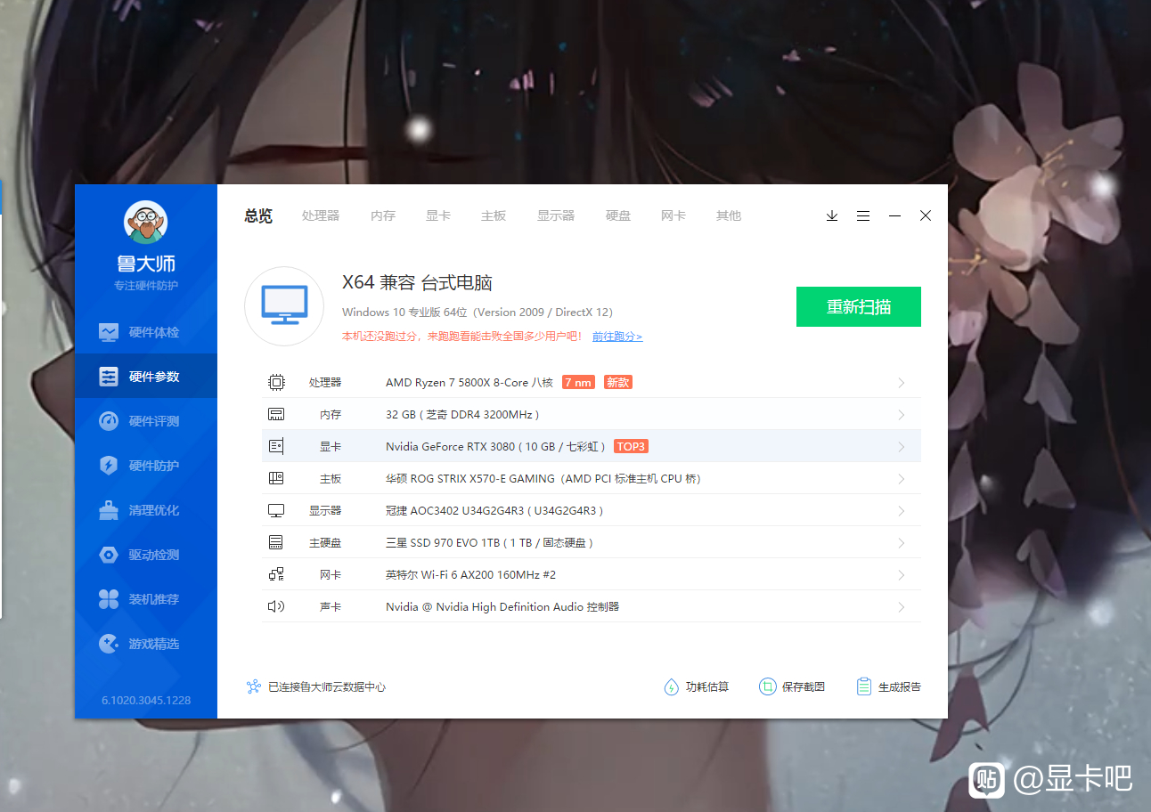Select 硬件参数 sidebar item
This screenshot has width=1151, height=812.
[x=145, y=377]
